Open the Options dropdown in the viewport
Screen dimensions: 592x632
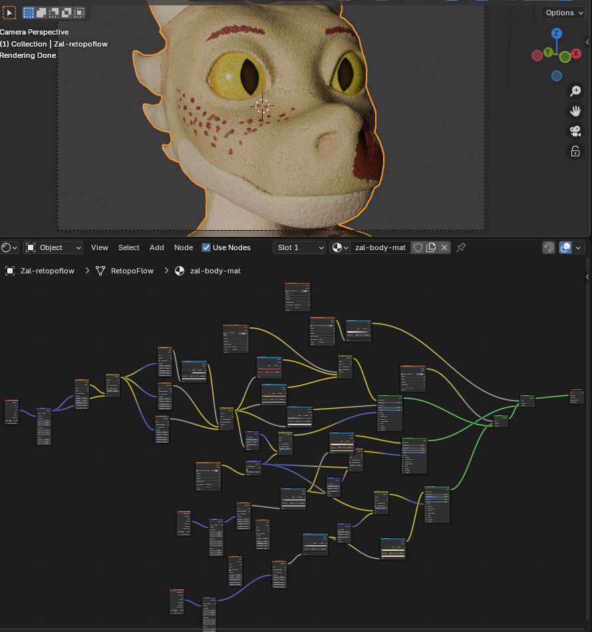click(563, 13)
